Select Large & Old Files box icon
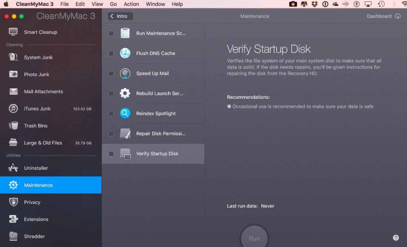This screenshot has height=247, width=407. point(13,142)
